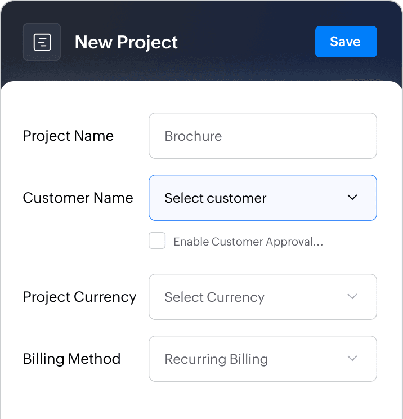This screenshot has height=419, width=403.
Task: Click the "New Project" header title
Action: (x=126, y=42)
